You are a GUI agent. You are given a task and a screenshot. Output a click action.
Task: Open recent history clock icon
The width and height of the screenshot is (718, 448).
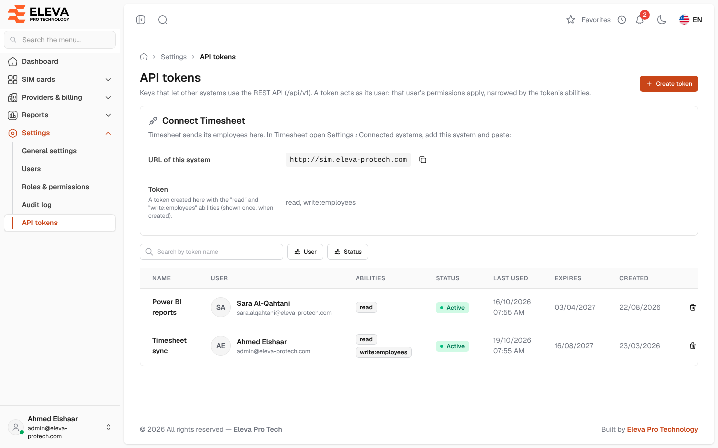click(622, 20)
